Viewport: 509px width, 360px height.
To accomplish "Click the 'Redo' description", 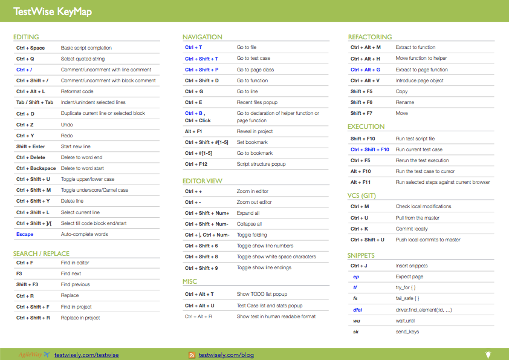I will [x=67, y=136].
